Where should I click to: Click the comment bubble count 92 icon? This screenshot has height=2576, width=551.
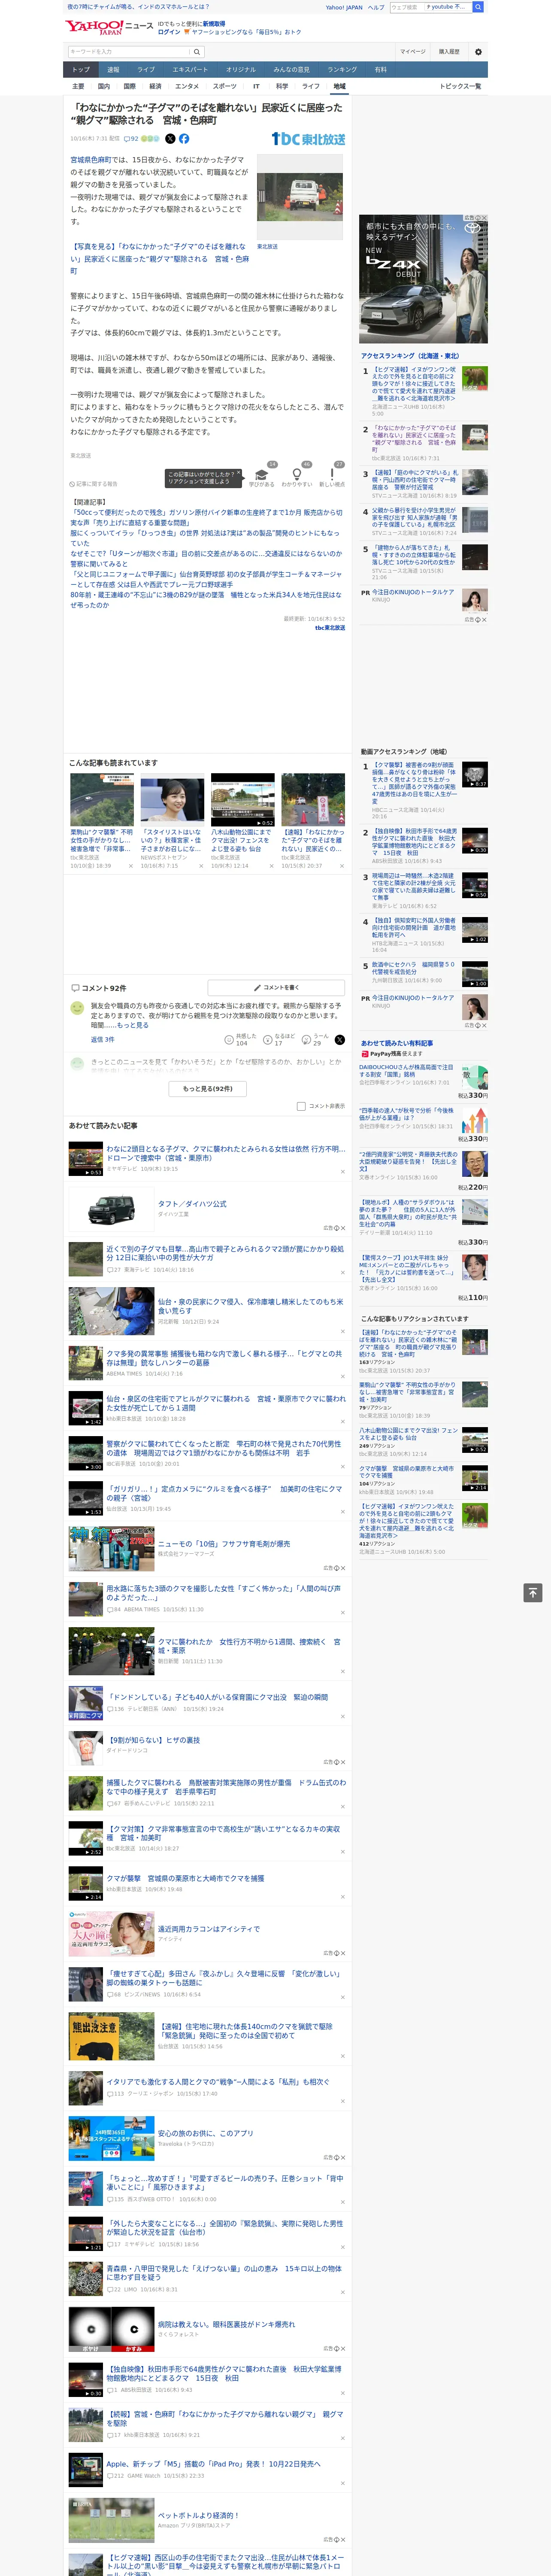[x=130, y=139]
